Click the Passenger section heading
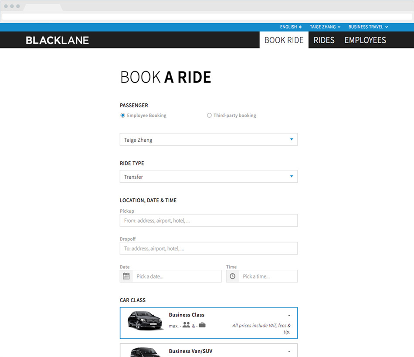 click(x=134, y=105)
